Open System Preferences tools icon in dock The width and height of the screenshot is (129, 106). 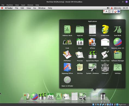[82, 96]
